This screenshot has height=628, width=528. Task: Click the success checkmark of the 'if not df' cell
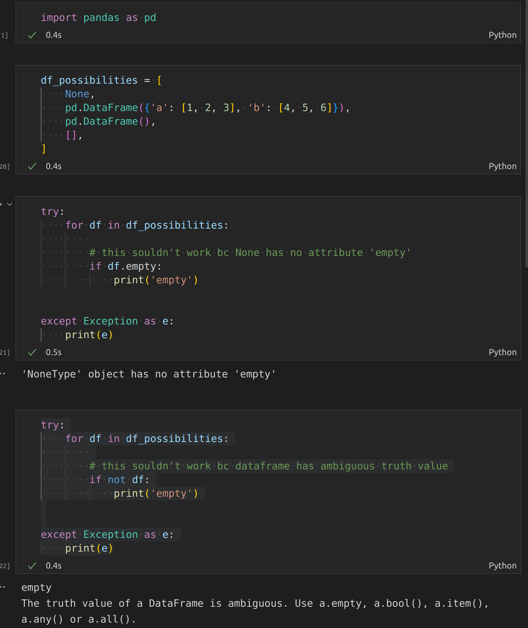click(x=32, y=566)
